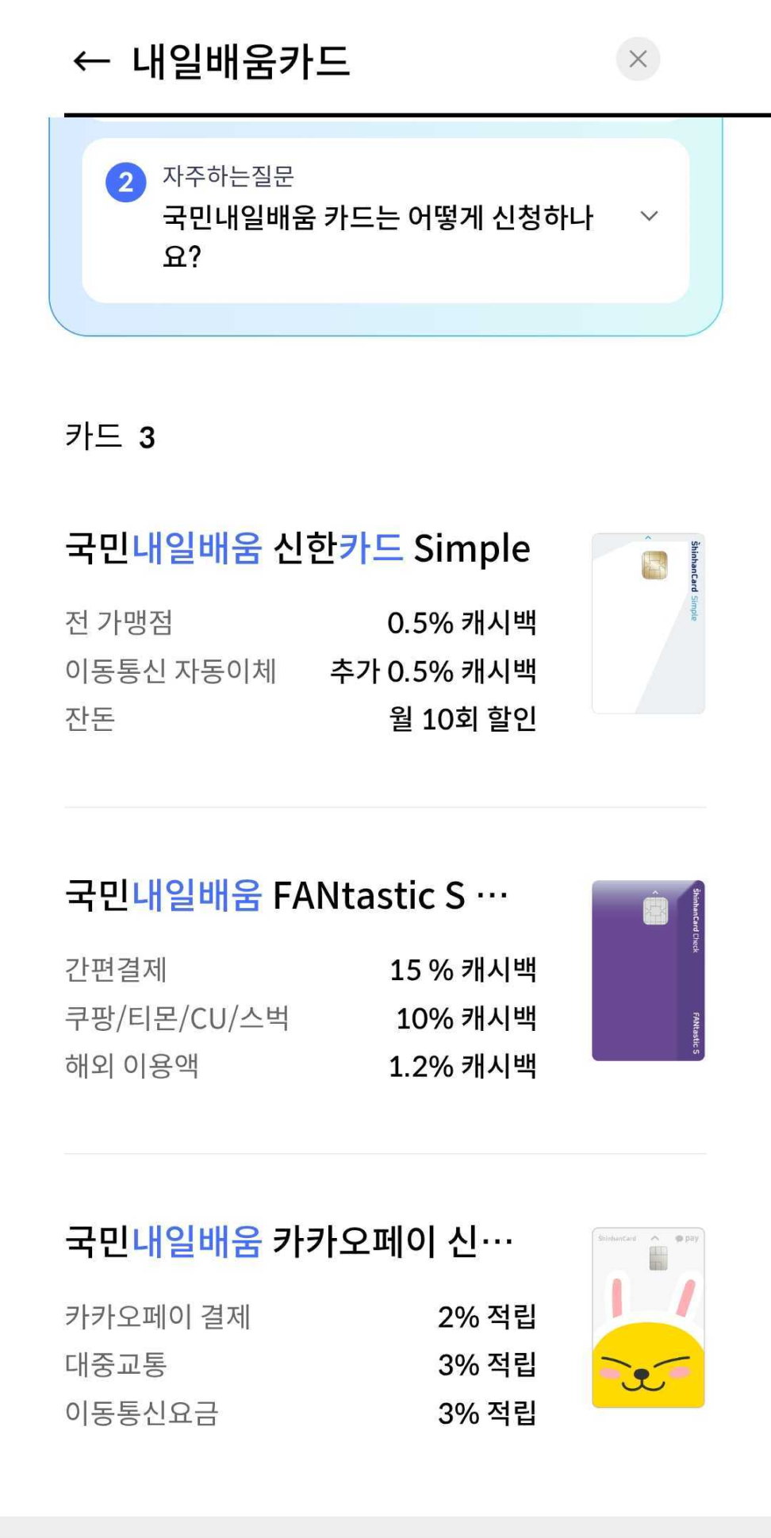
Task: Open 국민내일배움 신한카드 Simple card title
Action: [x=297, y=548]
